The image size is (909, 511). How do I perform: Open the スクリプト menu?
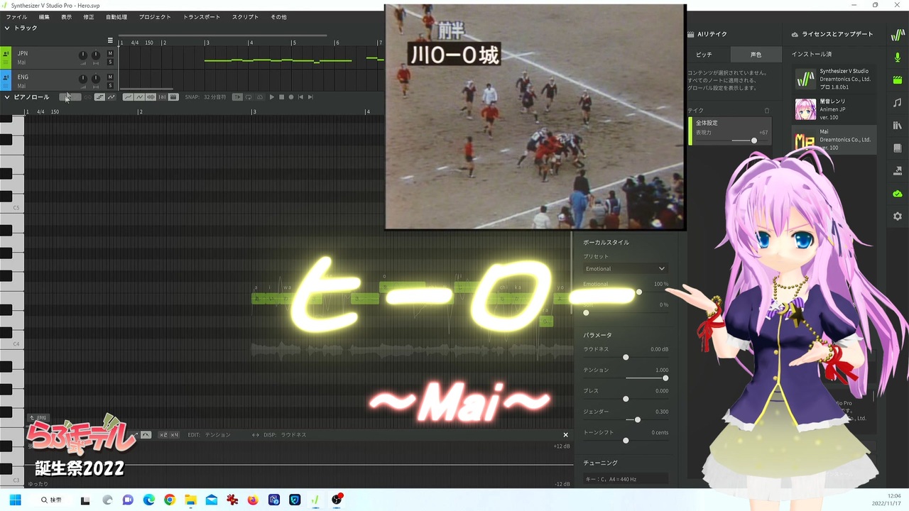pos(245,17)
